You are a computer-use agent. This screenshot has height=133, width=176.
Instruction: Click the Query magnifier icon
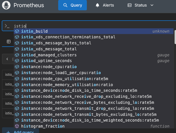[65, 5]
